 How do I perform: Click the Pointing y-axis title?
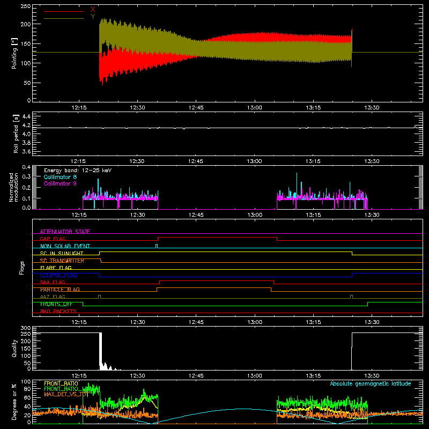click(14, 53)
